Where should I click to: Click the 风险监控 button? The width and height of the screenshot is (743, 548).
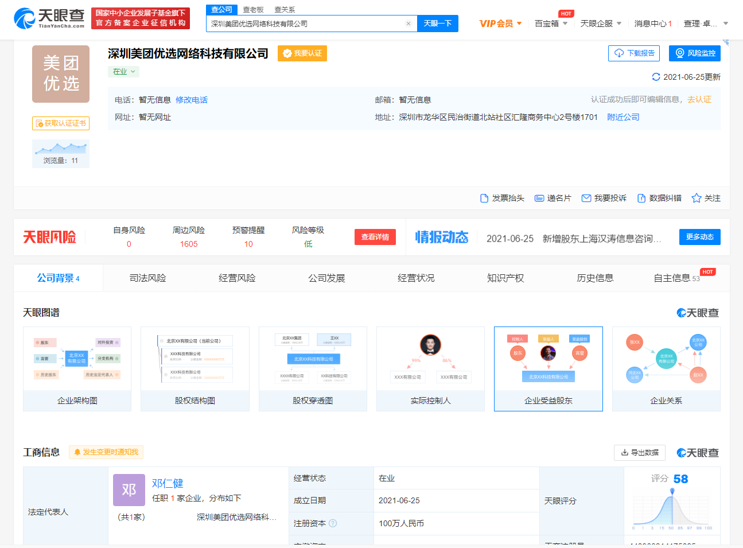[x=695, y=53]
